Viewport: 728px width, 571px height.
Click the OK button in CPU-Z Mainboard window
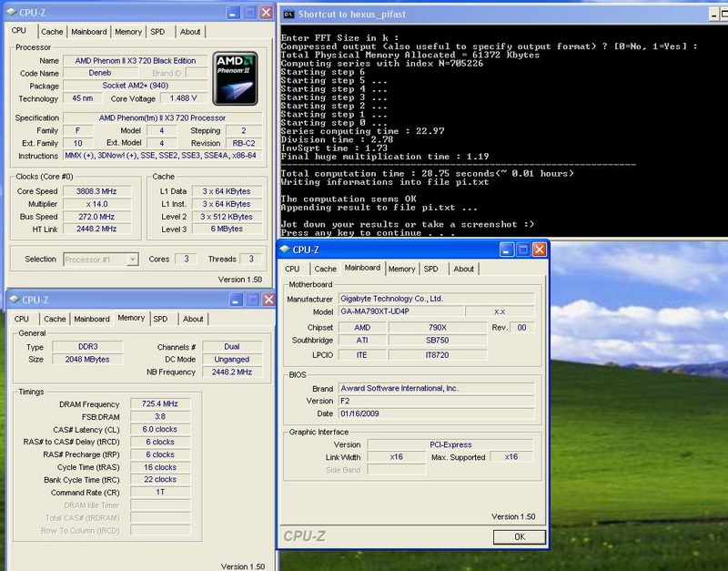click(519, 536)
